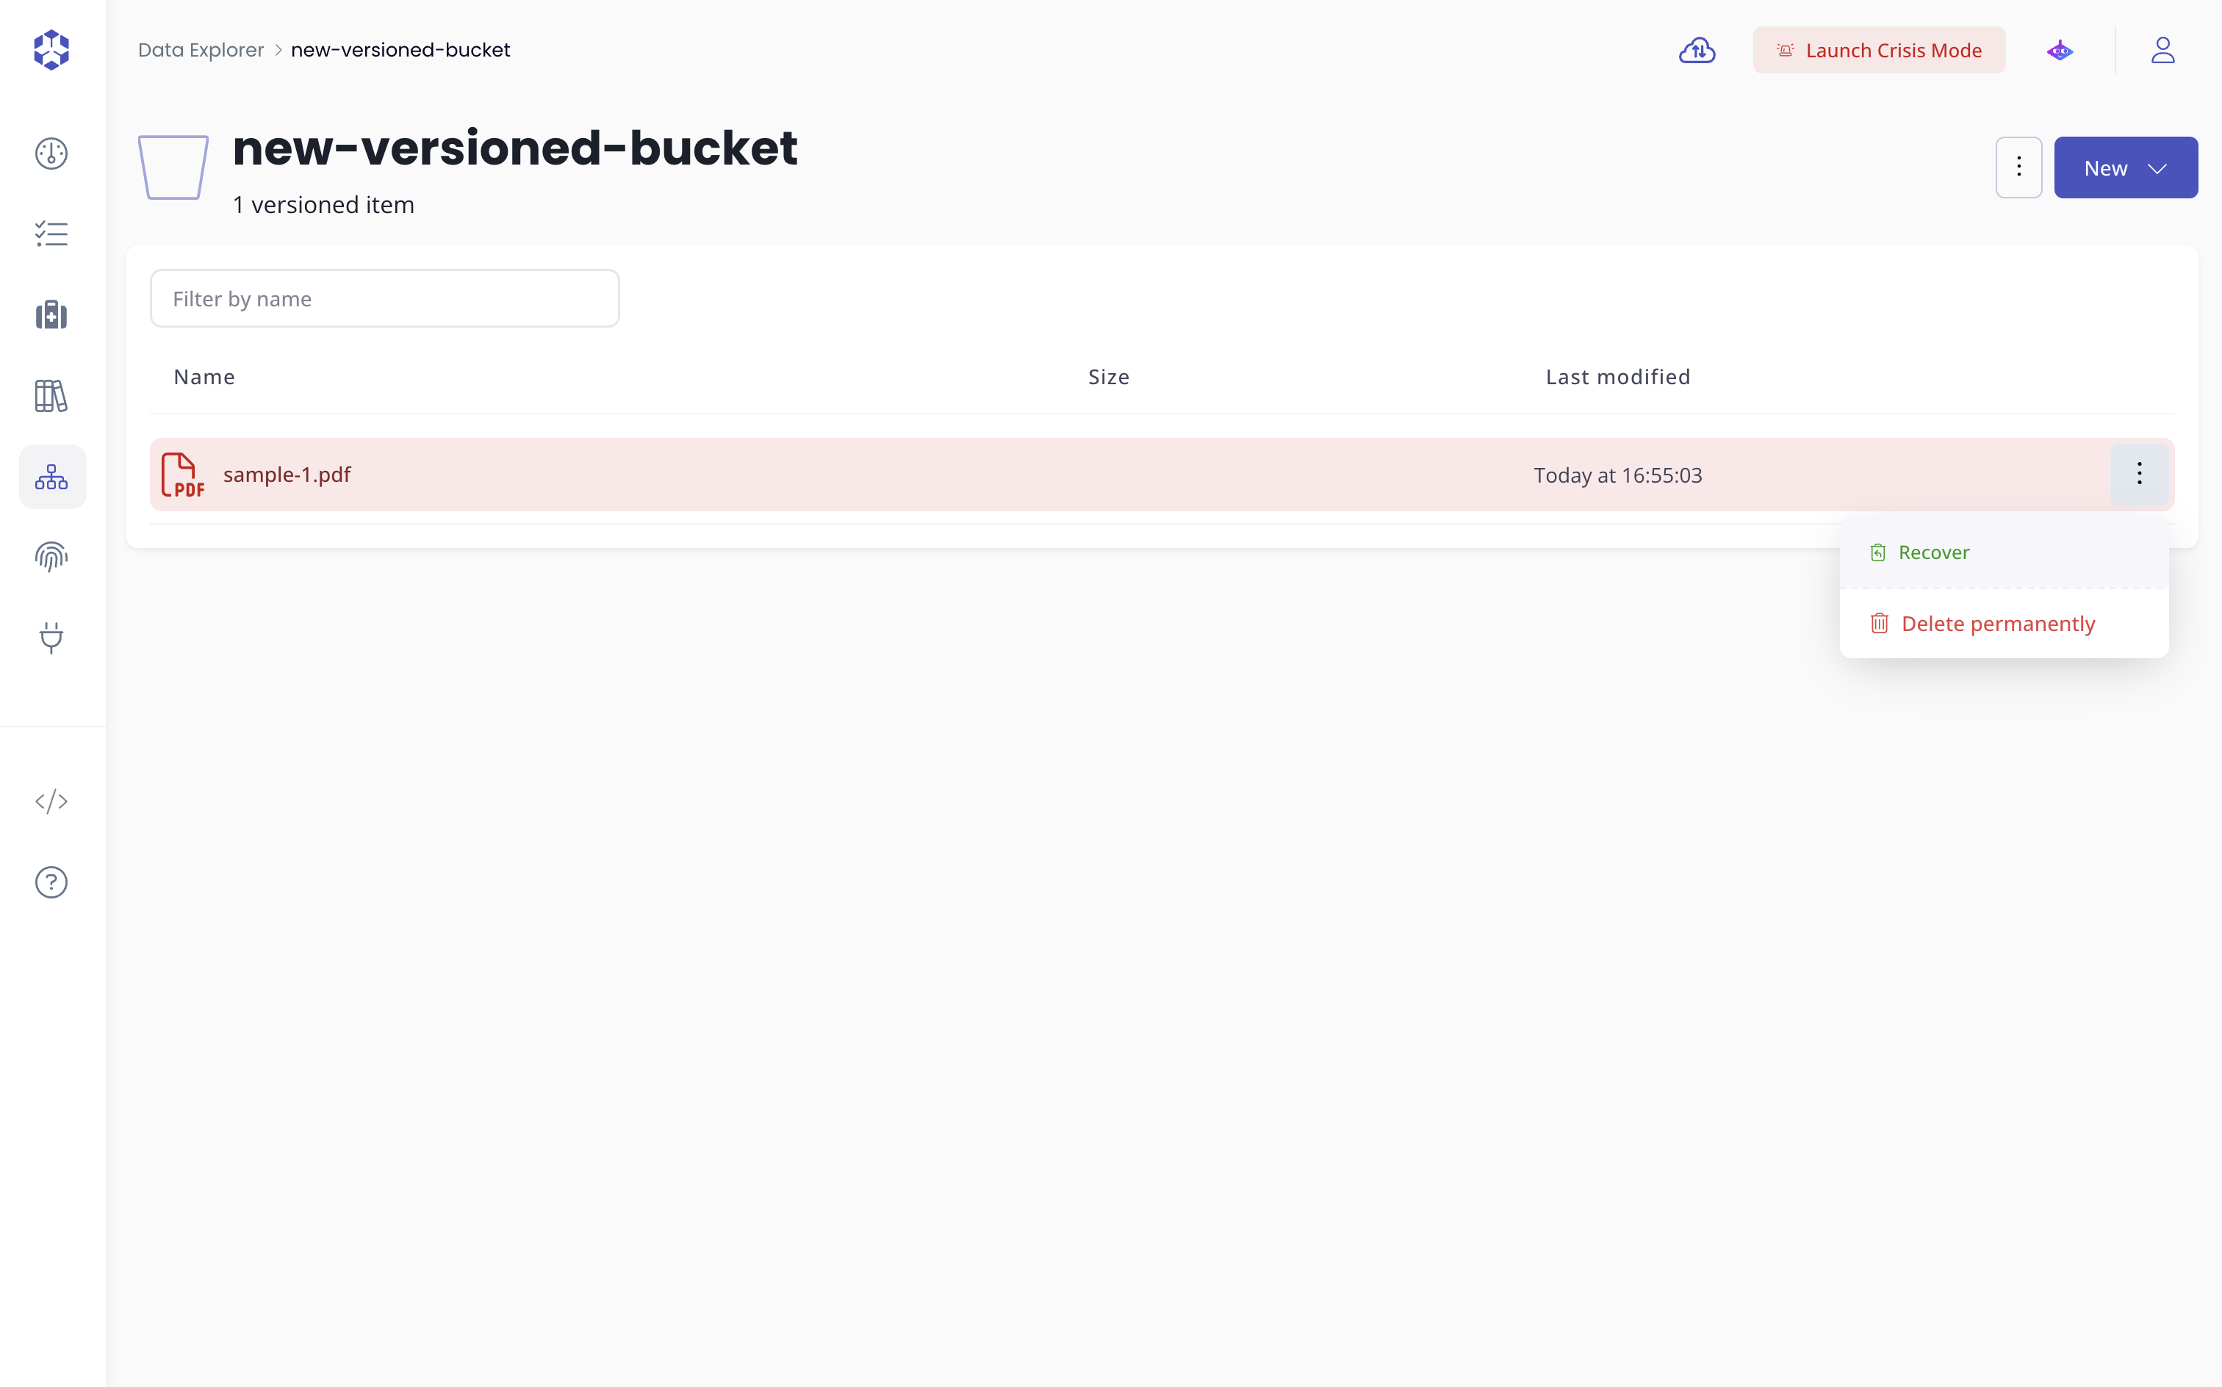Open the plug integrations icon in sidebar
2222x1387 pixels.
(51, 638)
